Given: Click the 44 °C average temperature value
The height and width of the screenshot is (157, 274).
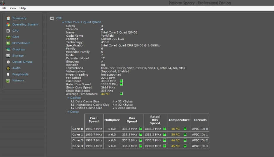Looking at the screenshot, I should point(105,94).
